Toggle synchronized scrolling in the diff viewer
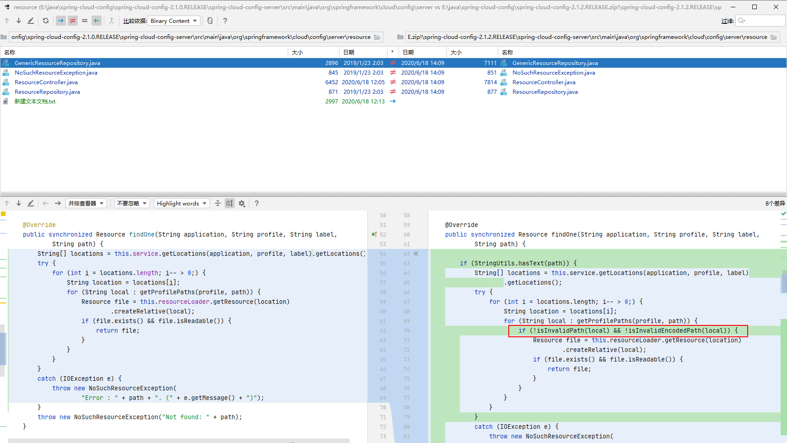Image resolution: width=787 pixels, height=443 pixels. 230,203
